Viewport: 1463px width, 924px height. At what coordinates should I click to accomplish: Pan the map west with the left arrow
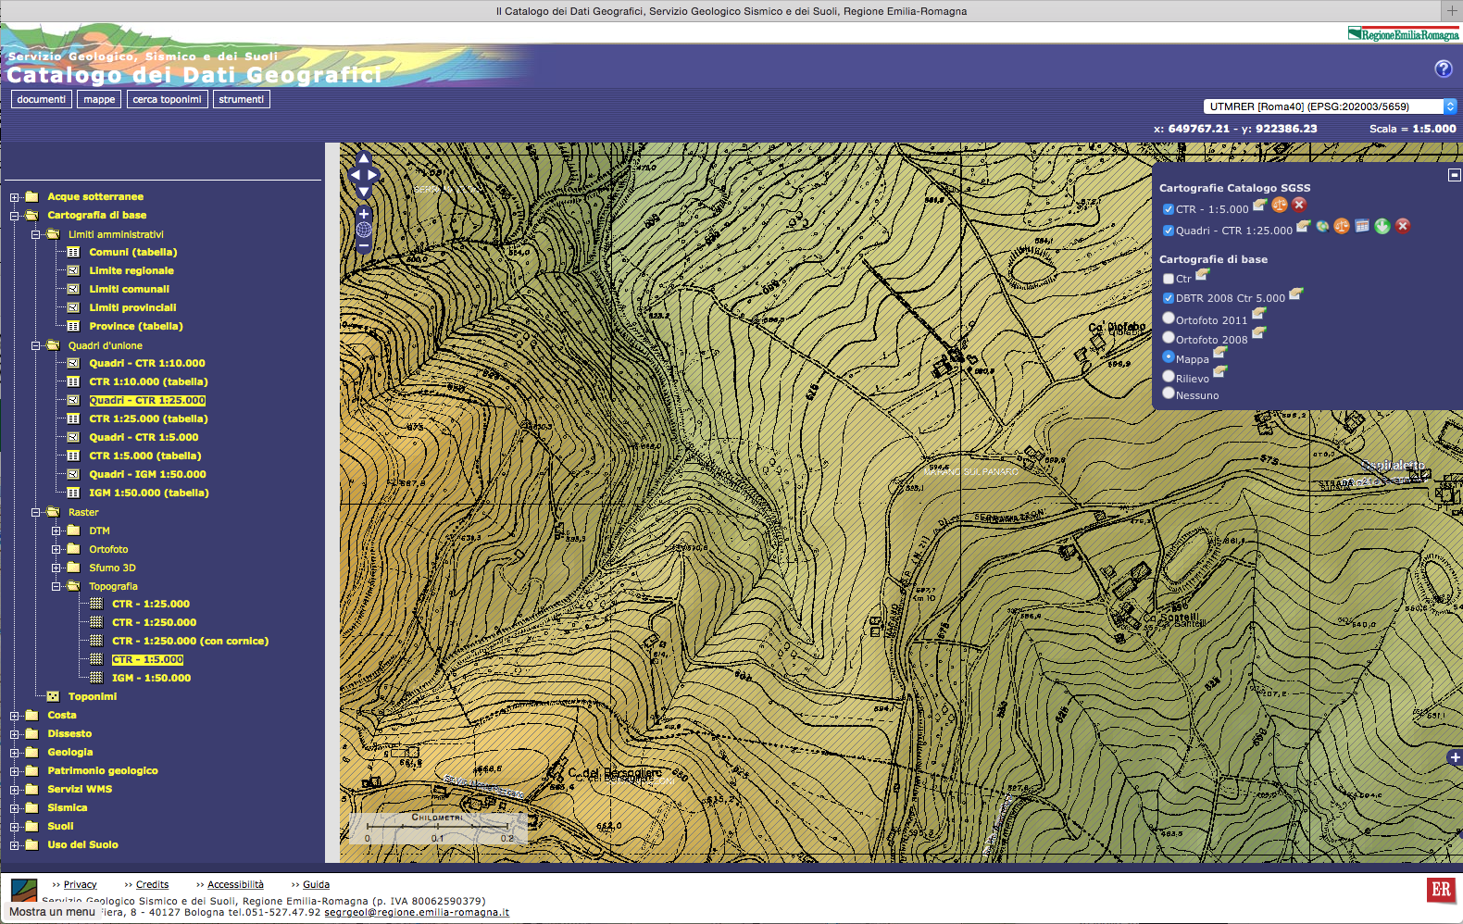355,175
